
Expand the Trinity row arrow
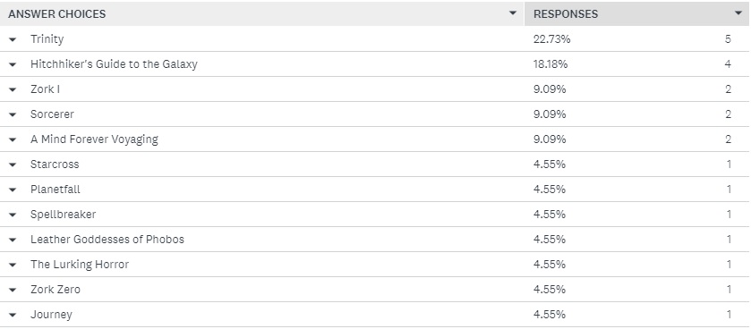[13, 39]
